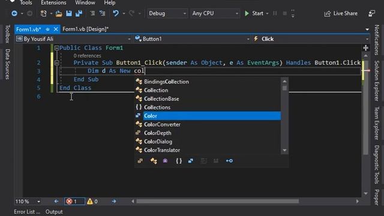The height and width of the screenshot is (216, 384).
Task: Go to next issue with right arrow
Action: coord(114,202)
